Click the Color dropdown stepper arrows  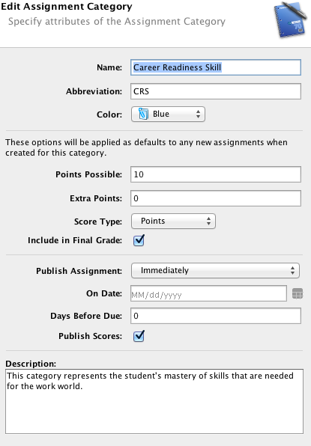pos(199,114)
